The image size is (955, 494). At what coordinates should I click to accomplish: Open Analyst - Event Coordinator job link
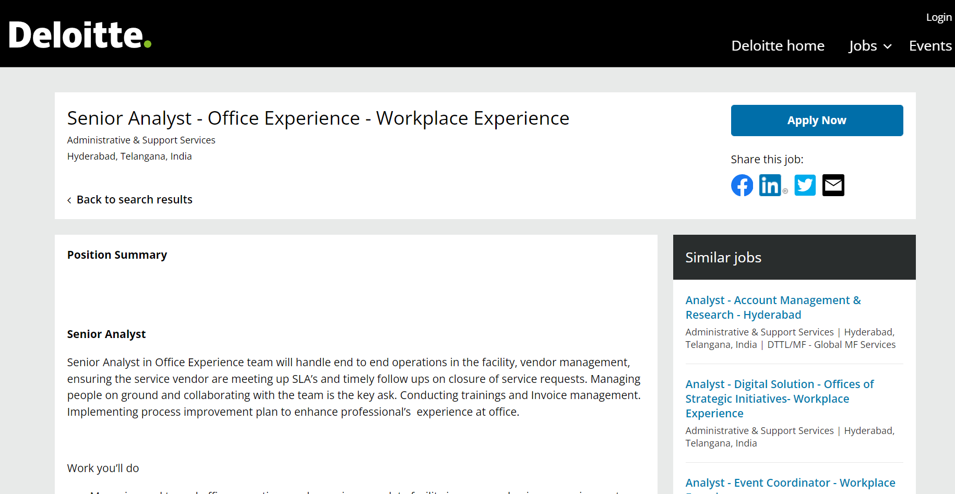[790, 483]
